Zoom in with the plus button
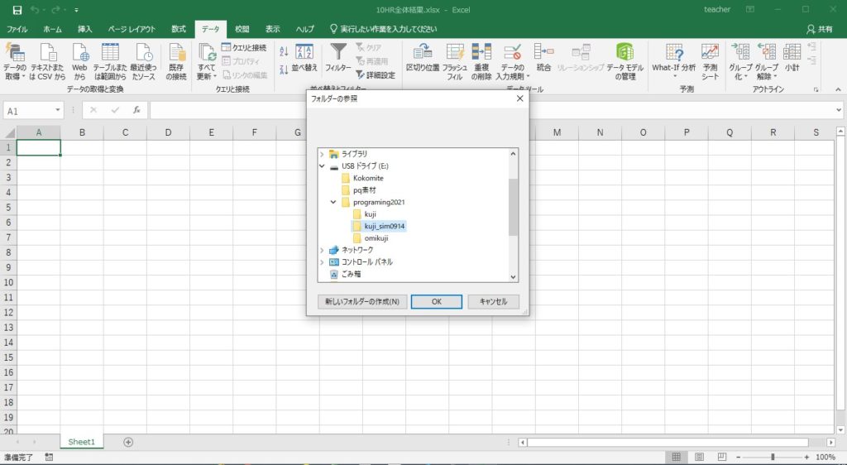The image size is (847, 465). coord(807,457)
